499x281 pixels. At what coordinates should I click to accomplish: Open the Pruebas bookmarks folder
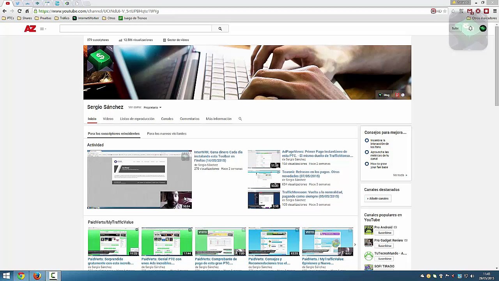[x=43, y=18]
